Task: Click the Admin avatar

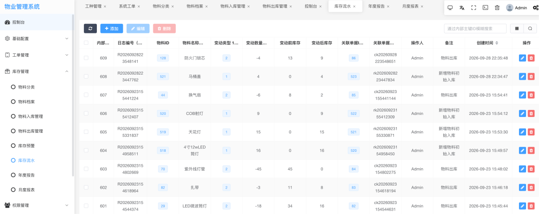Action: click(510, 8)
